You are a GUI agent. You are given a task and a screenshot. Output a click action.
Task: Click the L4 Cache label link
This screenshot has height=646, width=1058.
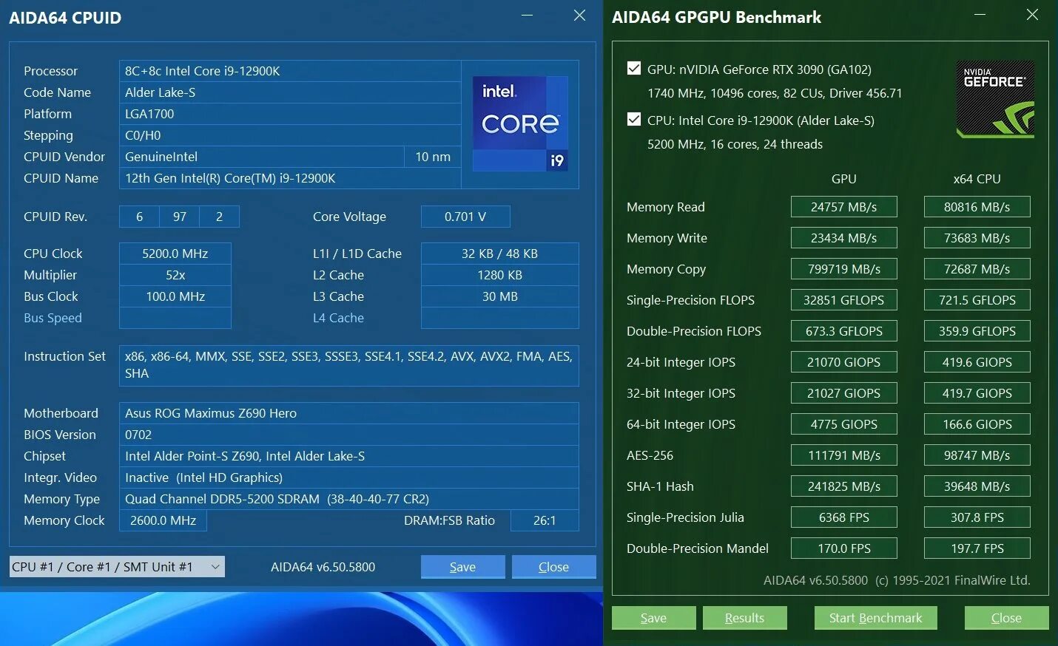[338, 318]
